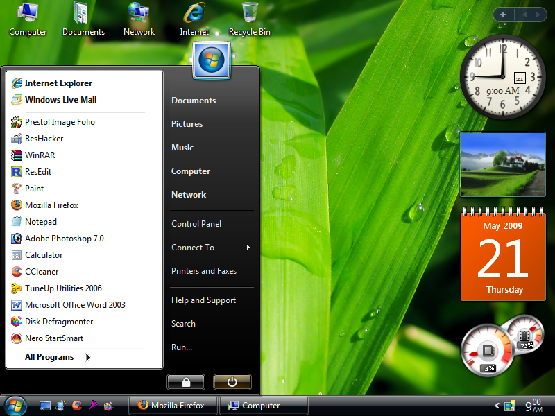Viewport: 555px width, 416px height.
Task: Open ResHacker from the program list
Action: point(84,139)
